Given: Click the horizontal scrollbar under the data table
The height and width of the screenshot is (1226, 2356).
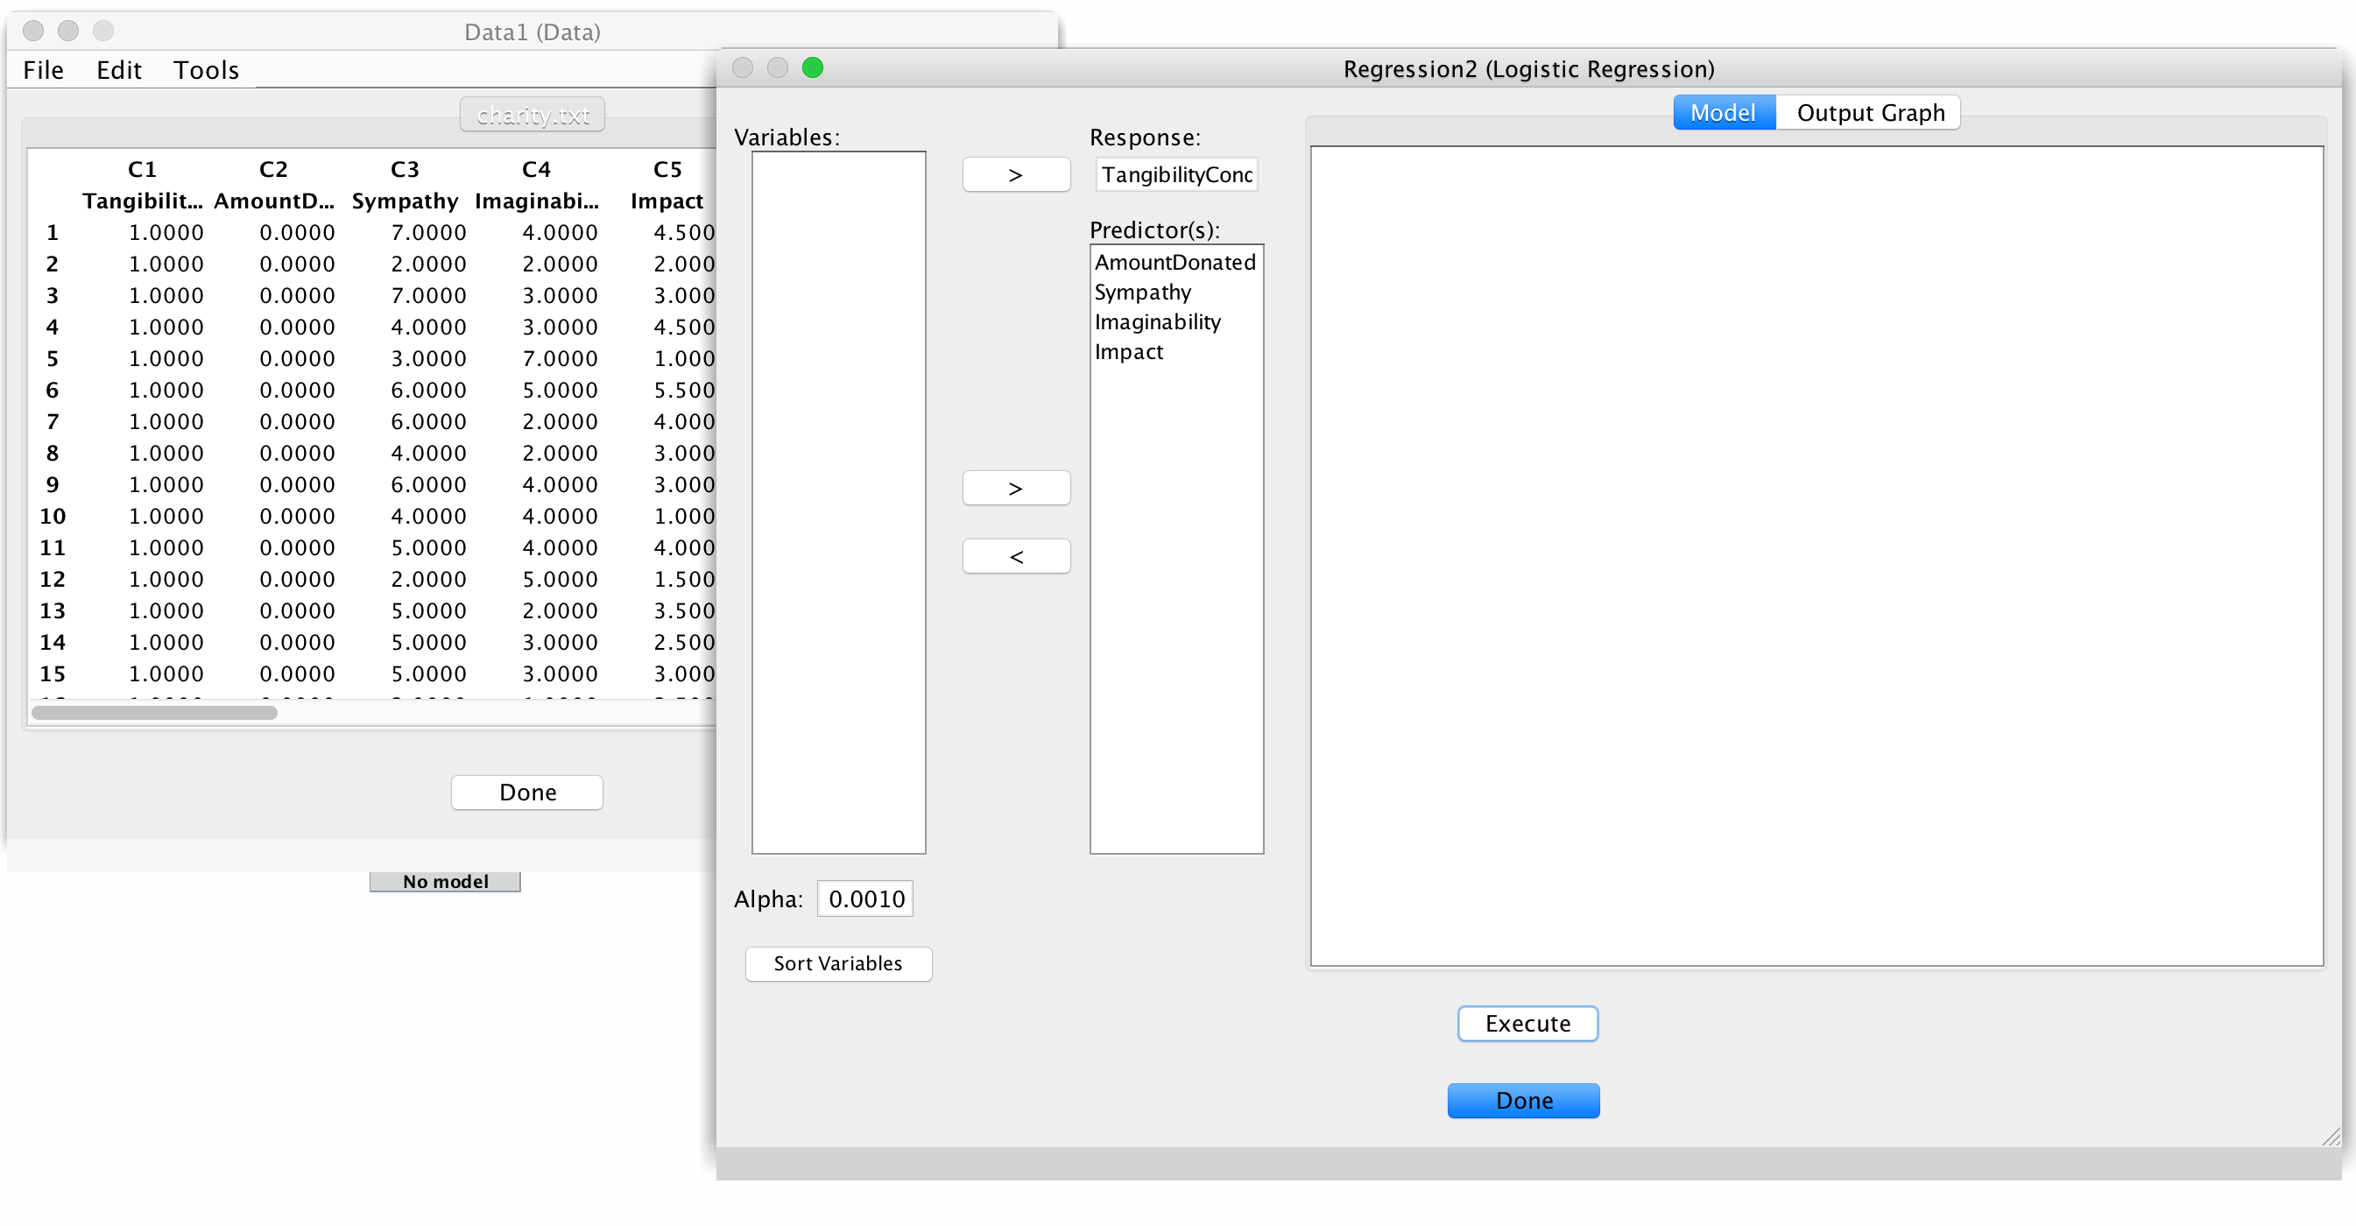Looking at the screenshot, I should tap(156, 712).
